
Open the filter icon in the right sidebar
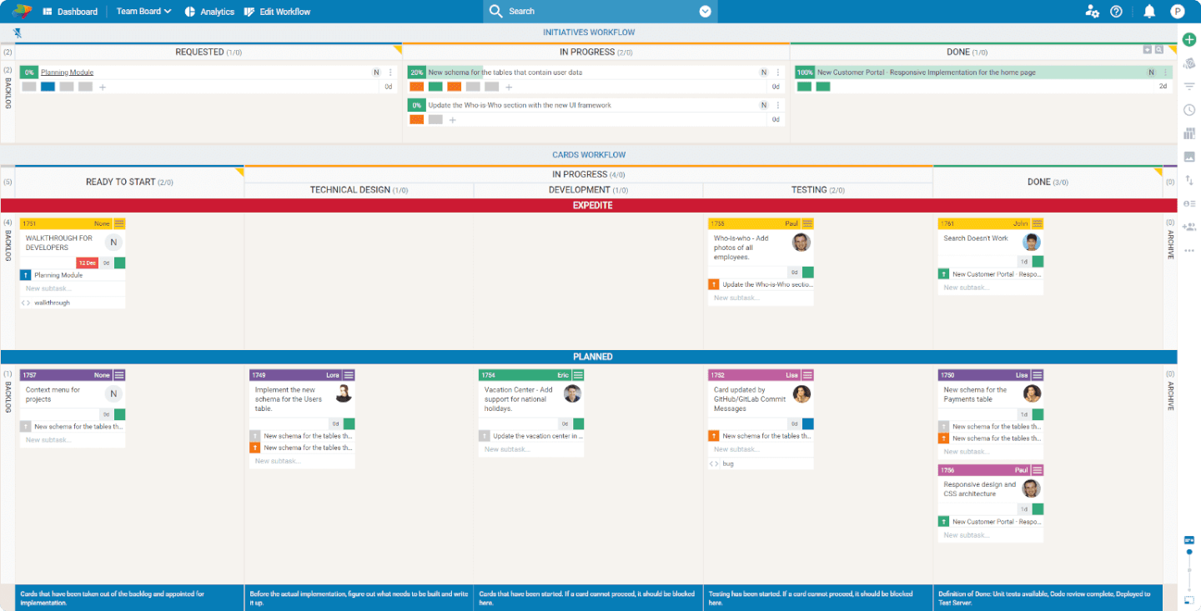[1188, 85]
